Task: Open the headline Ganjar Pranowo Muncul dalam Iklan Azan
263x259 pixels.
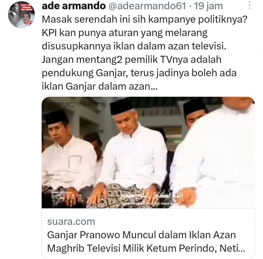Action: pos(142,235)
